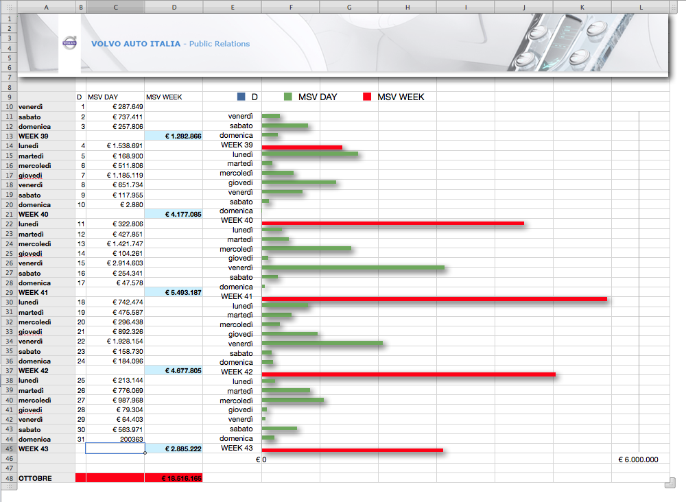This screenshot has width=686, height=502.
Task: Click the red MSV WEEK legend swatch
Action: pos(367,97)
